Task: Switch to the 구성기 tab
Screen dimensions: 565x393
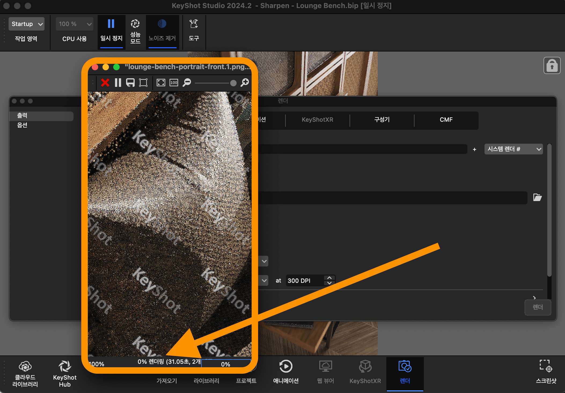Action: click(382, 120)
